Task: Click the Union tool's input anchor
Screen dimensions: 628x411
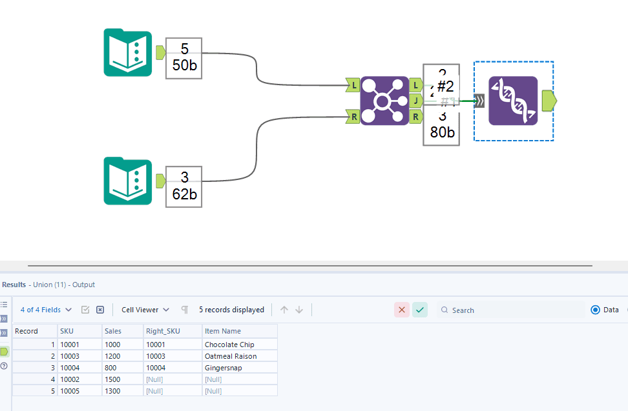Action: (x=479, y=101)
